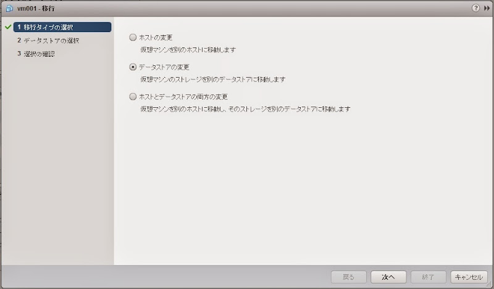The width and height of the screenshot is (494, 289).
Task: Click the green checkmark beside step 1
Action: coord(8,27)
